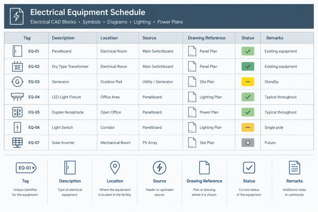Open the Panel Plan document icon for EQ-02
This screenshot has width=318, height=212.
(x=192, y=66)
